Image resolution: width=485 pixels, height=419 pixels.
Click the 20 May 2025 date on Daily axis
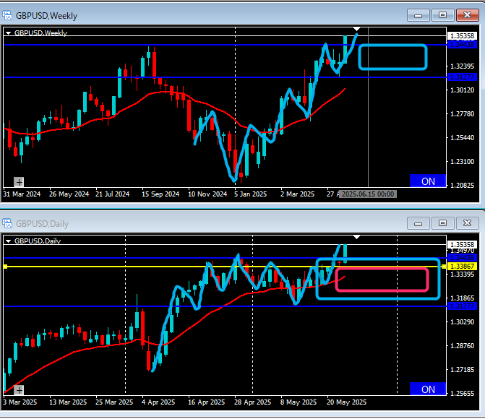tap(346, 402)
